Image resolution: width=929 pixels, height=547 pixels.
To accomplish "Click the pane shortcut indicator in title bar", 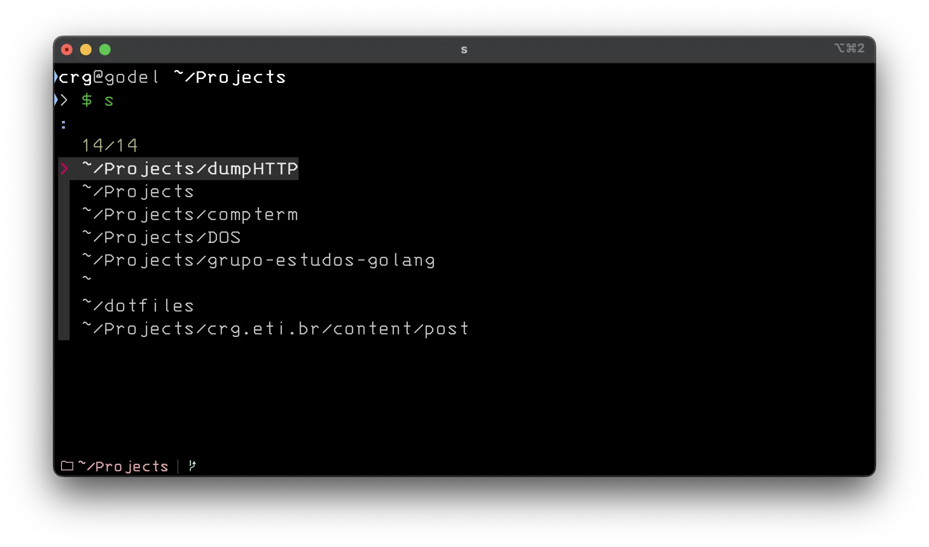I will (849, 48).
